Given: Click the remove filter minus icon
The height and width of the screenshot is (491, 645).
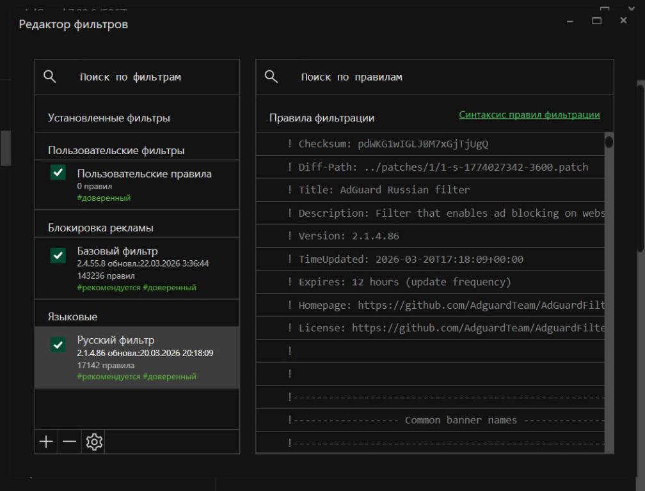Looking at the screenshot, I should tap(69, 442).
